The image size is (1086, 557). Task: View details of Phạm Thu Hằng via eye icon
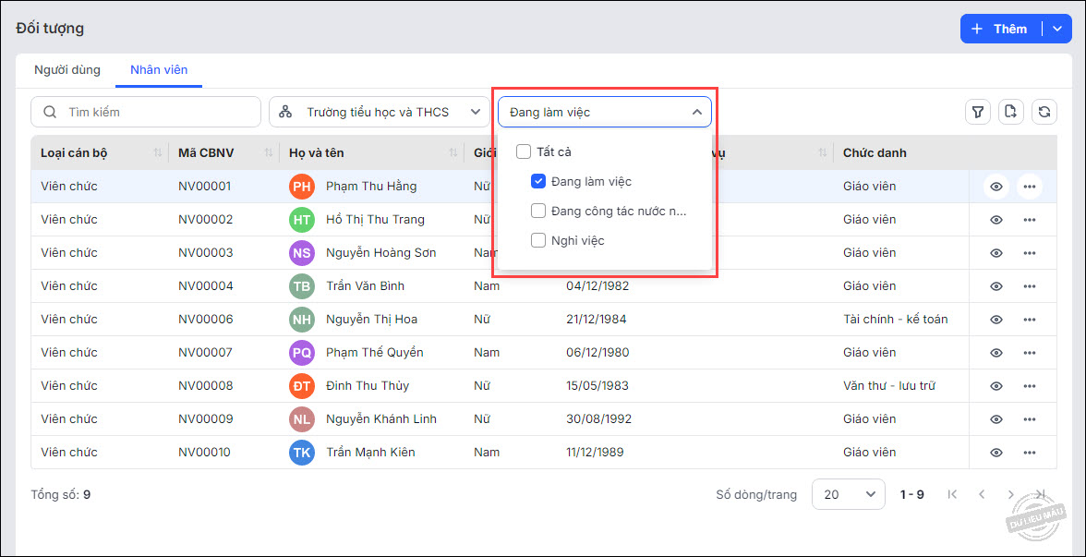click(996, 187)
